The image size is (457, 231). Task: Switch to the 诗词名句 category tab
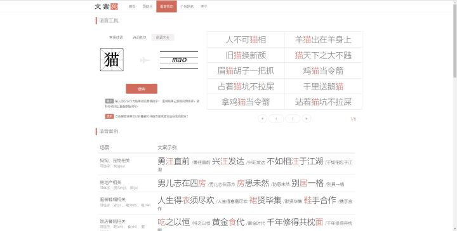(139, 37)
